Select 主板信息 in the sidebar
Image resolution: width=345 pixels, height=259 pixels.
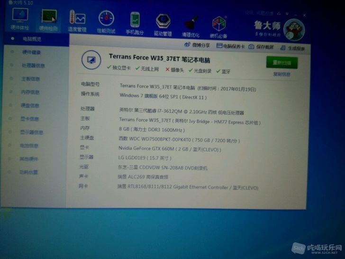click(x=31, y=79)
